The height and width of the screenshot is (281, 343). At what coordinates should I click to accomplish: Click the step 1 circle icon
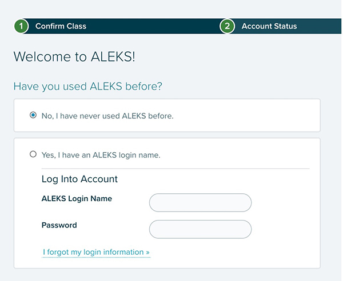(x=21, y=26)
